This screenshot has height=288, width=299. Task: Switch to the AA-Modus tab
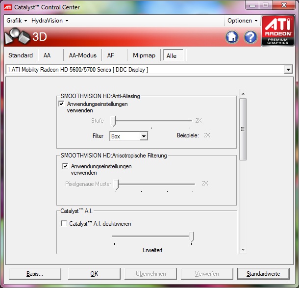pos(83,55)
